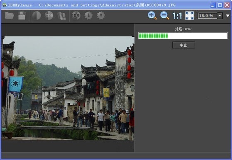Expand the white triangle menu at the toolbar's right end

point(227,16)
